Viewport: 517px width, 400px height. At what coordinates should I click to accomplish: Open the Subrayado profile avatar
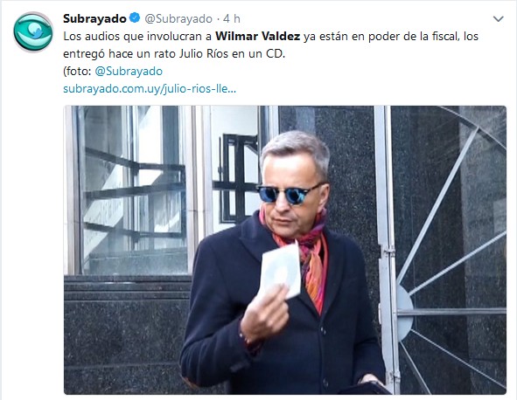click(33, 32)
